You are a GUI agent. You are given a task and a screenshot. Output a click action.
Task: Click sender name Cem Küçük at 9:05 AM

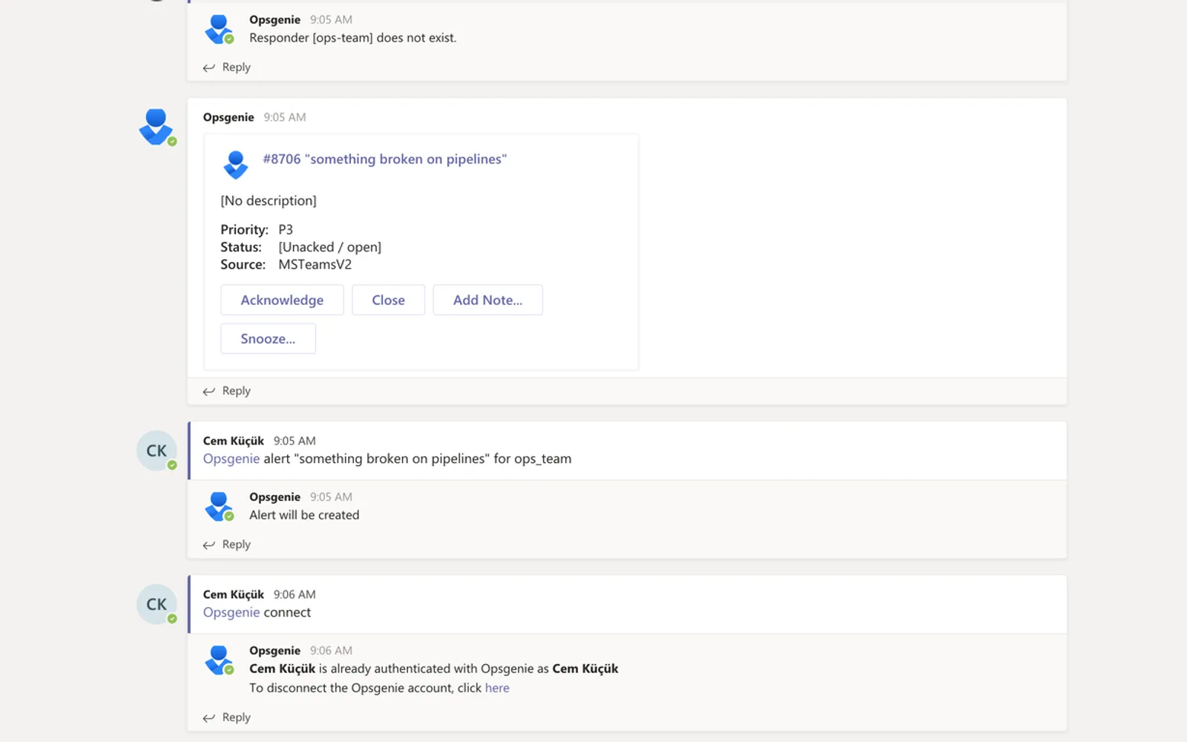[234, 441]
